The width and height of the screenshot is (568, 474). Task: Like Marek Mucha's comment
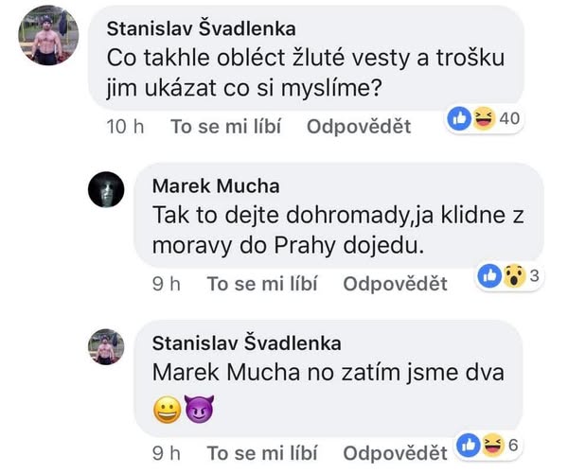(x=262, y=284)
